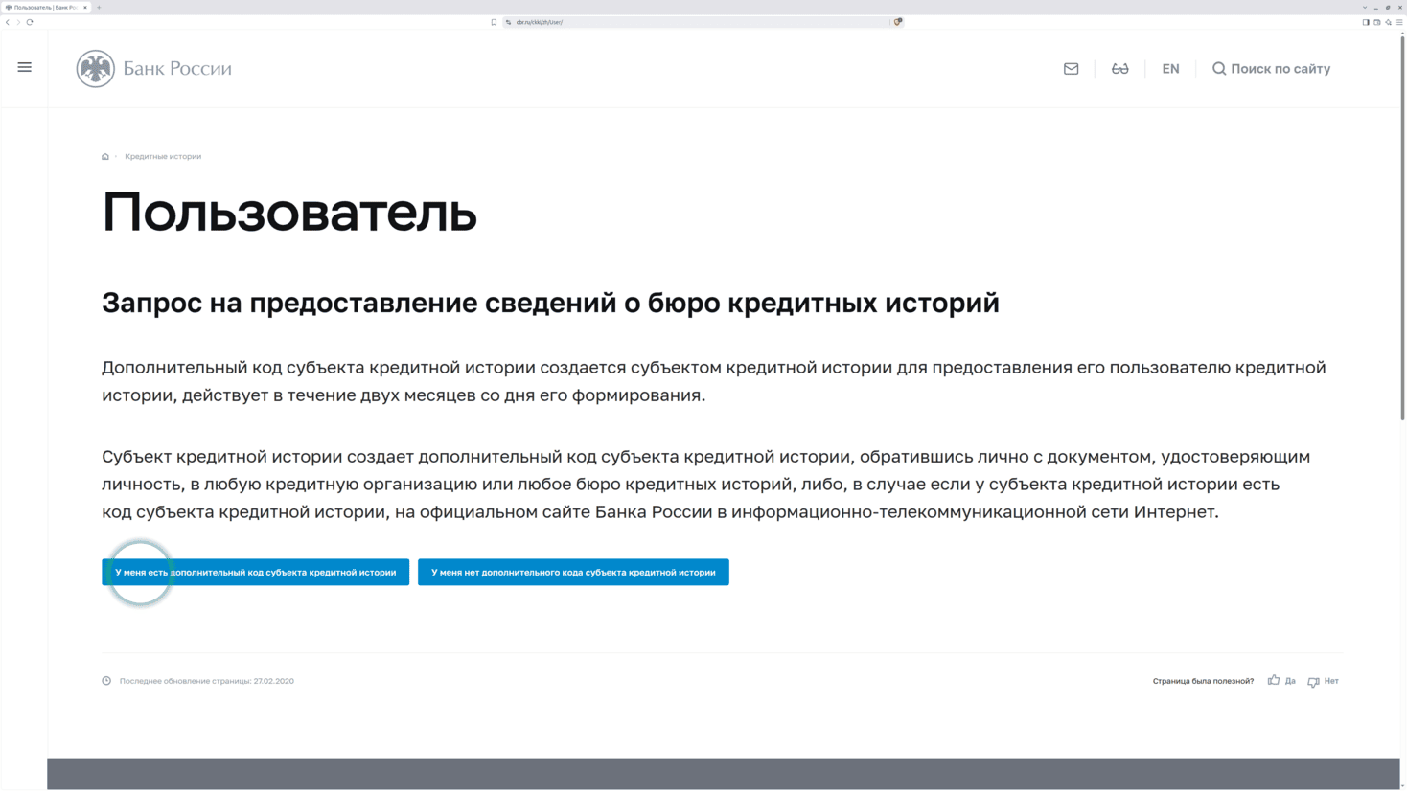Click "У меня нет дополнительного кода" button
Viewport: 1407px width, 791px height.
pos(573,572)
